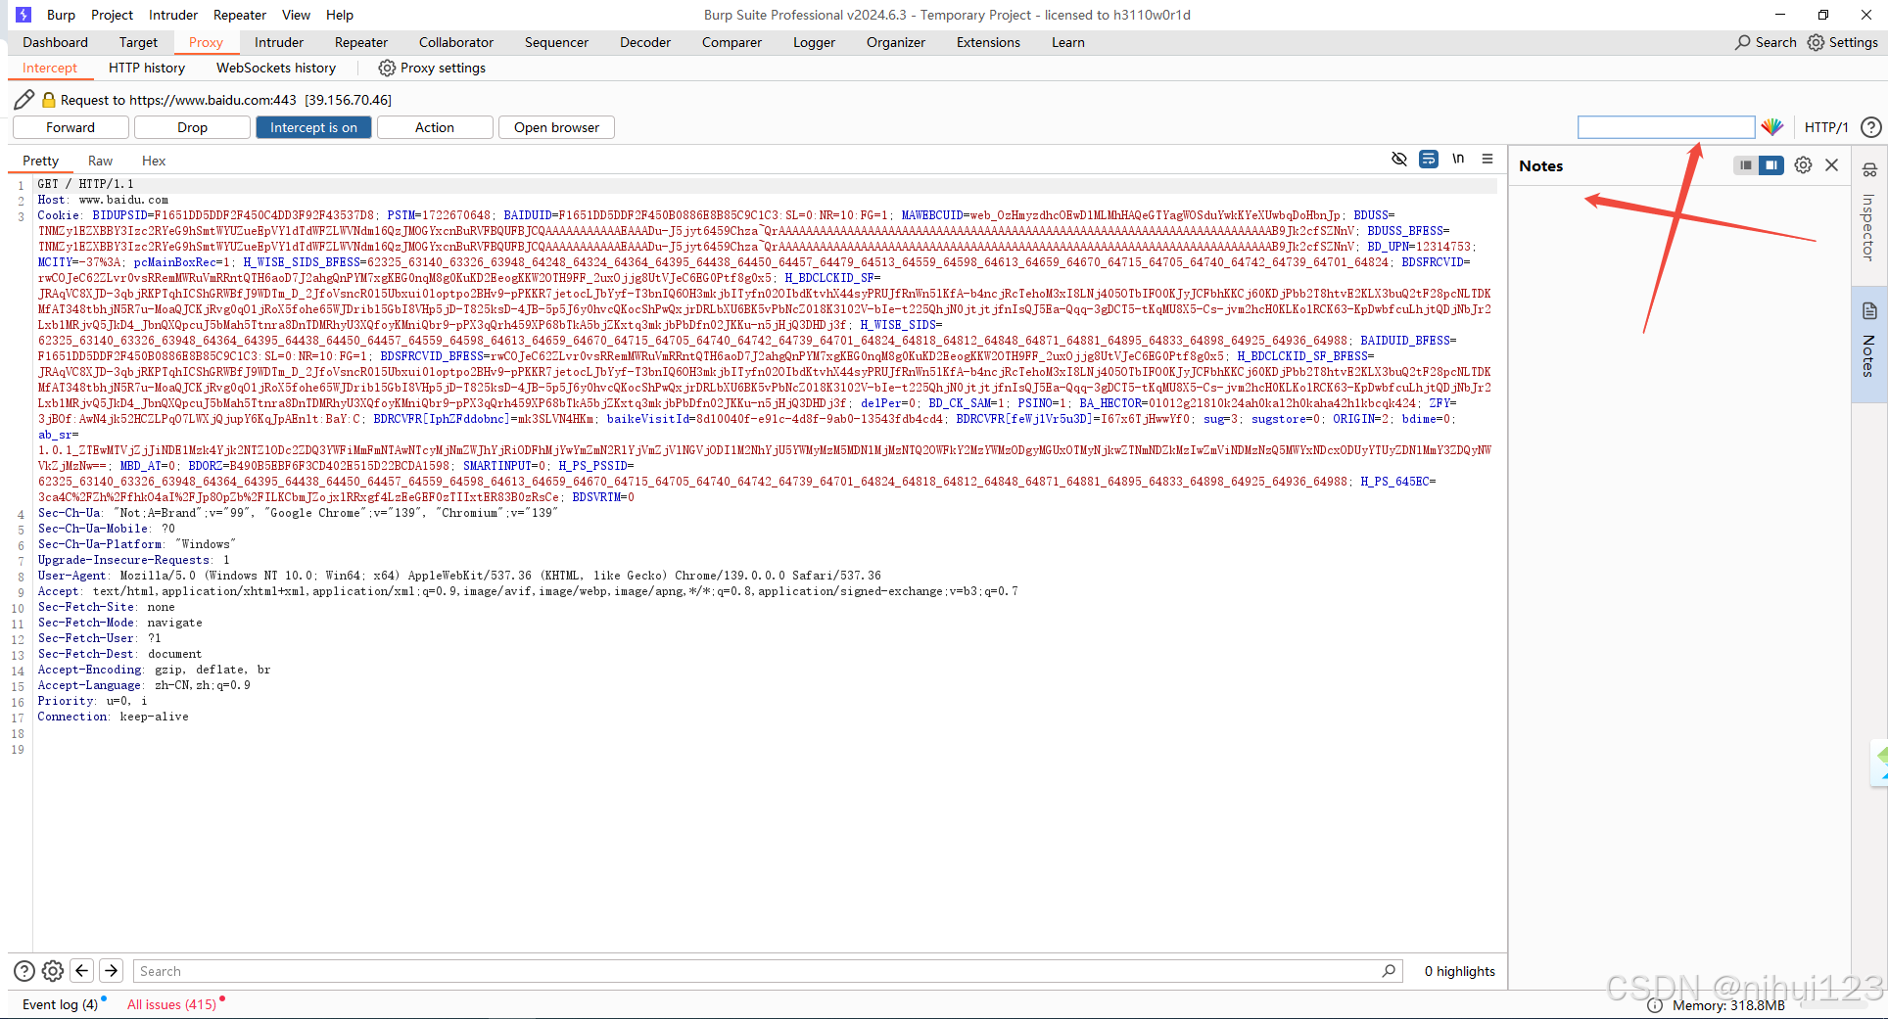The width and height of the screenshot is (1888, 1019).
Task: Click the Burp Suite lightning logo icon
Action: click(x=24, y=15)
